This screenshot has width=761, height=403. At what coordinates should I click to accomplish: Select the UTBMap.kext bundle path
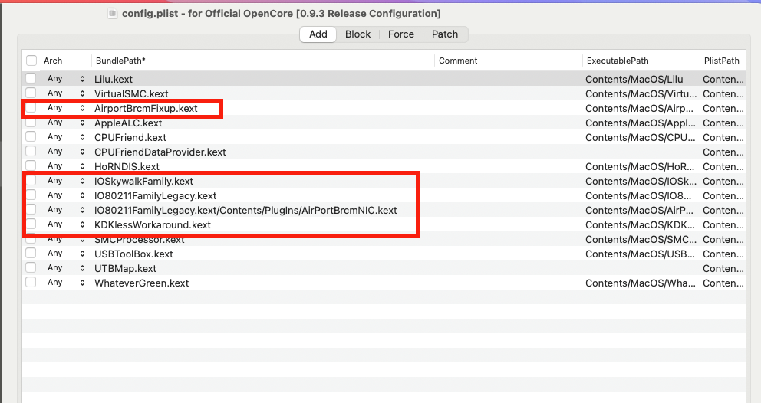pos(125,268)
